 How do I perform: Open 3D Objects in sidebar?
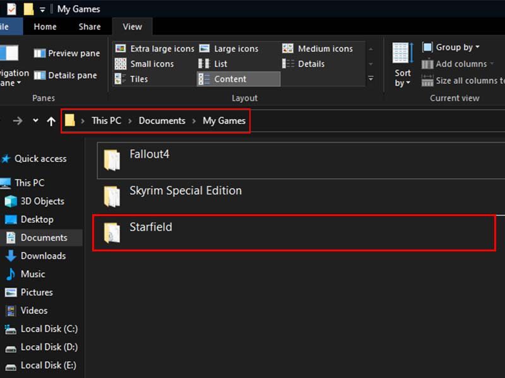42,201
